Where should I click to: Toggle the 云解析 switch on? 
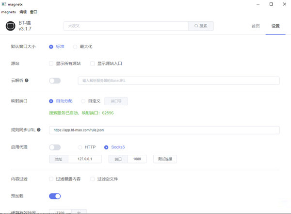pyautogui.click(x=55, y=81)
